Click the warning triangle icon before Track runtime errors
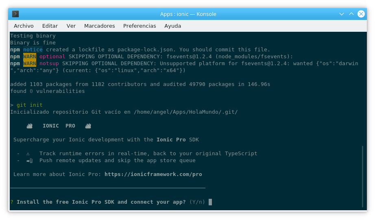 [x=28, y=154]
